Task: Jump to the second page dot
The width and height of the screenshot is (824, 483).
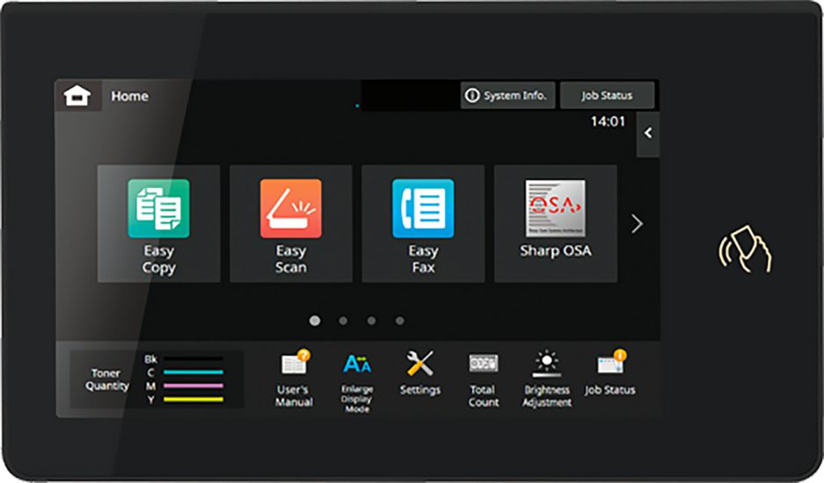Action: [343, 321]
